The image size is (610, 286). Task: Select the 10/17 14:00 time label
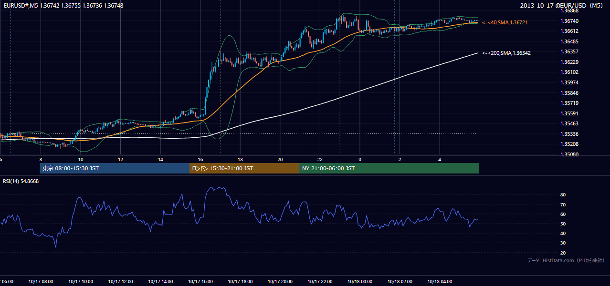pyautogui.click(x=160, y=282)
